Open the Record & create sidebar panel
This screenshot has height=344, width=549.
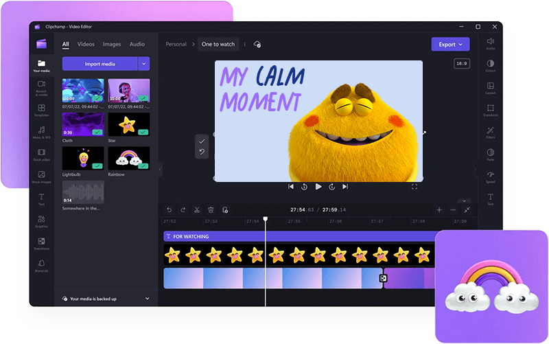42,86
